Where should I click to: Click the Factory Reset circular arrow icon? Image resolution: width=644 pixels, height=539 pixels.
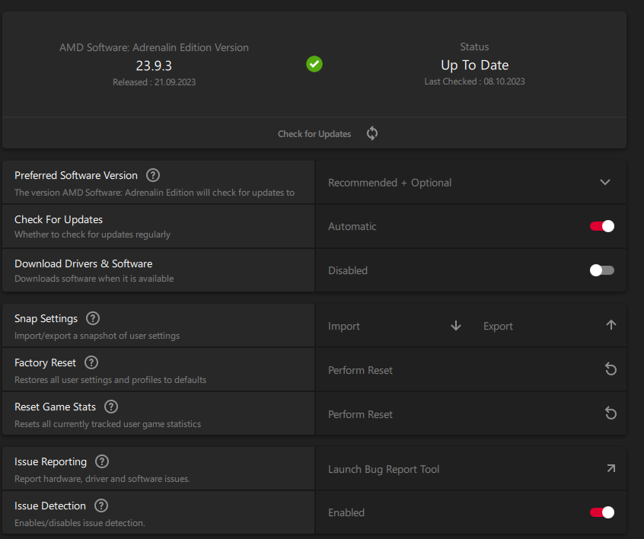[611, 369]
